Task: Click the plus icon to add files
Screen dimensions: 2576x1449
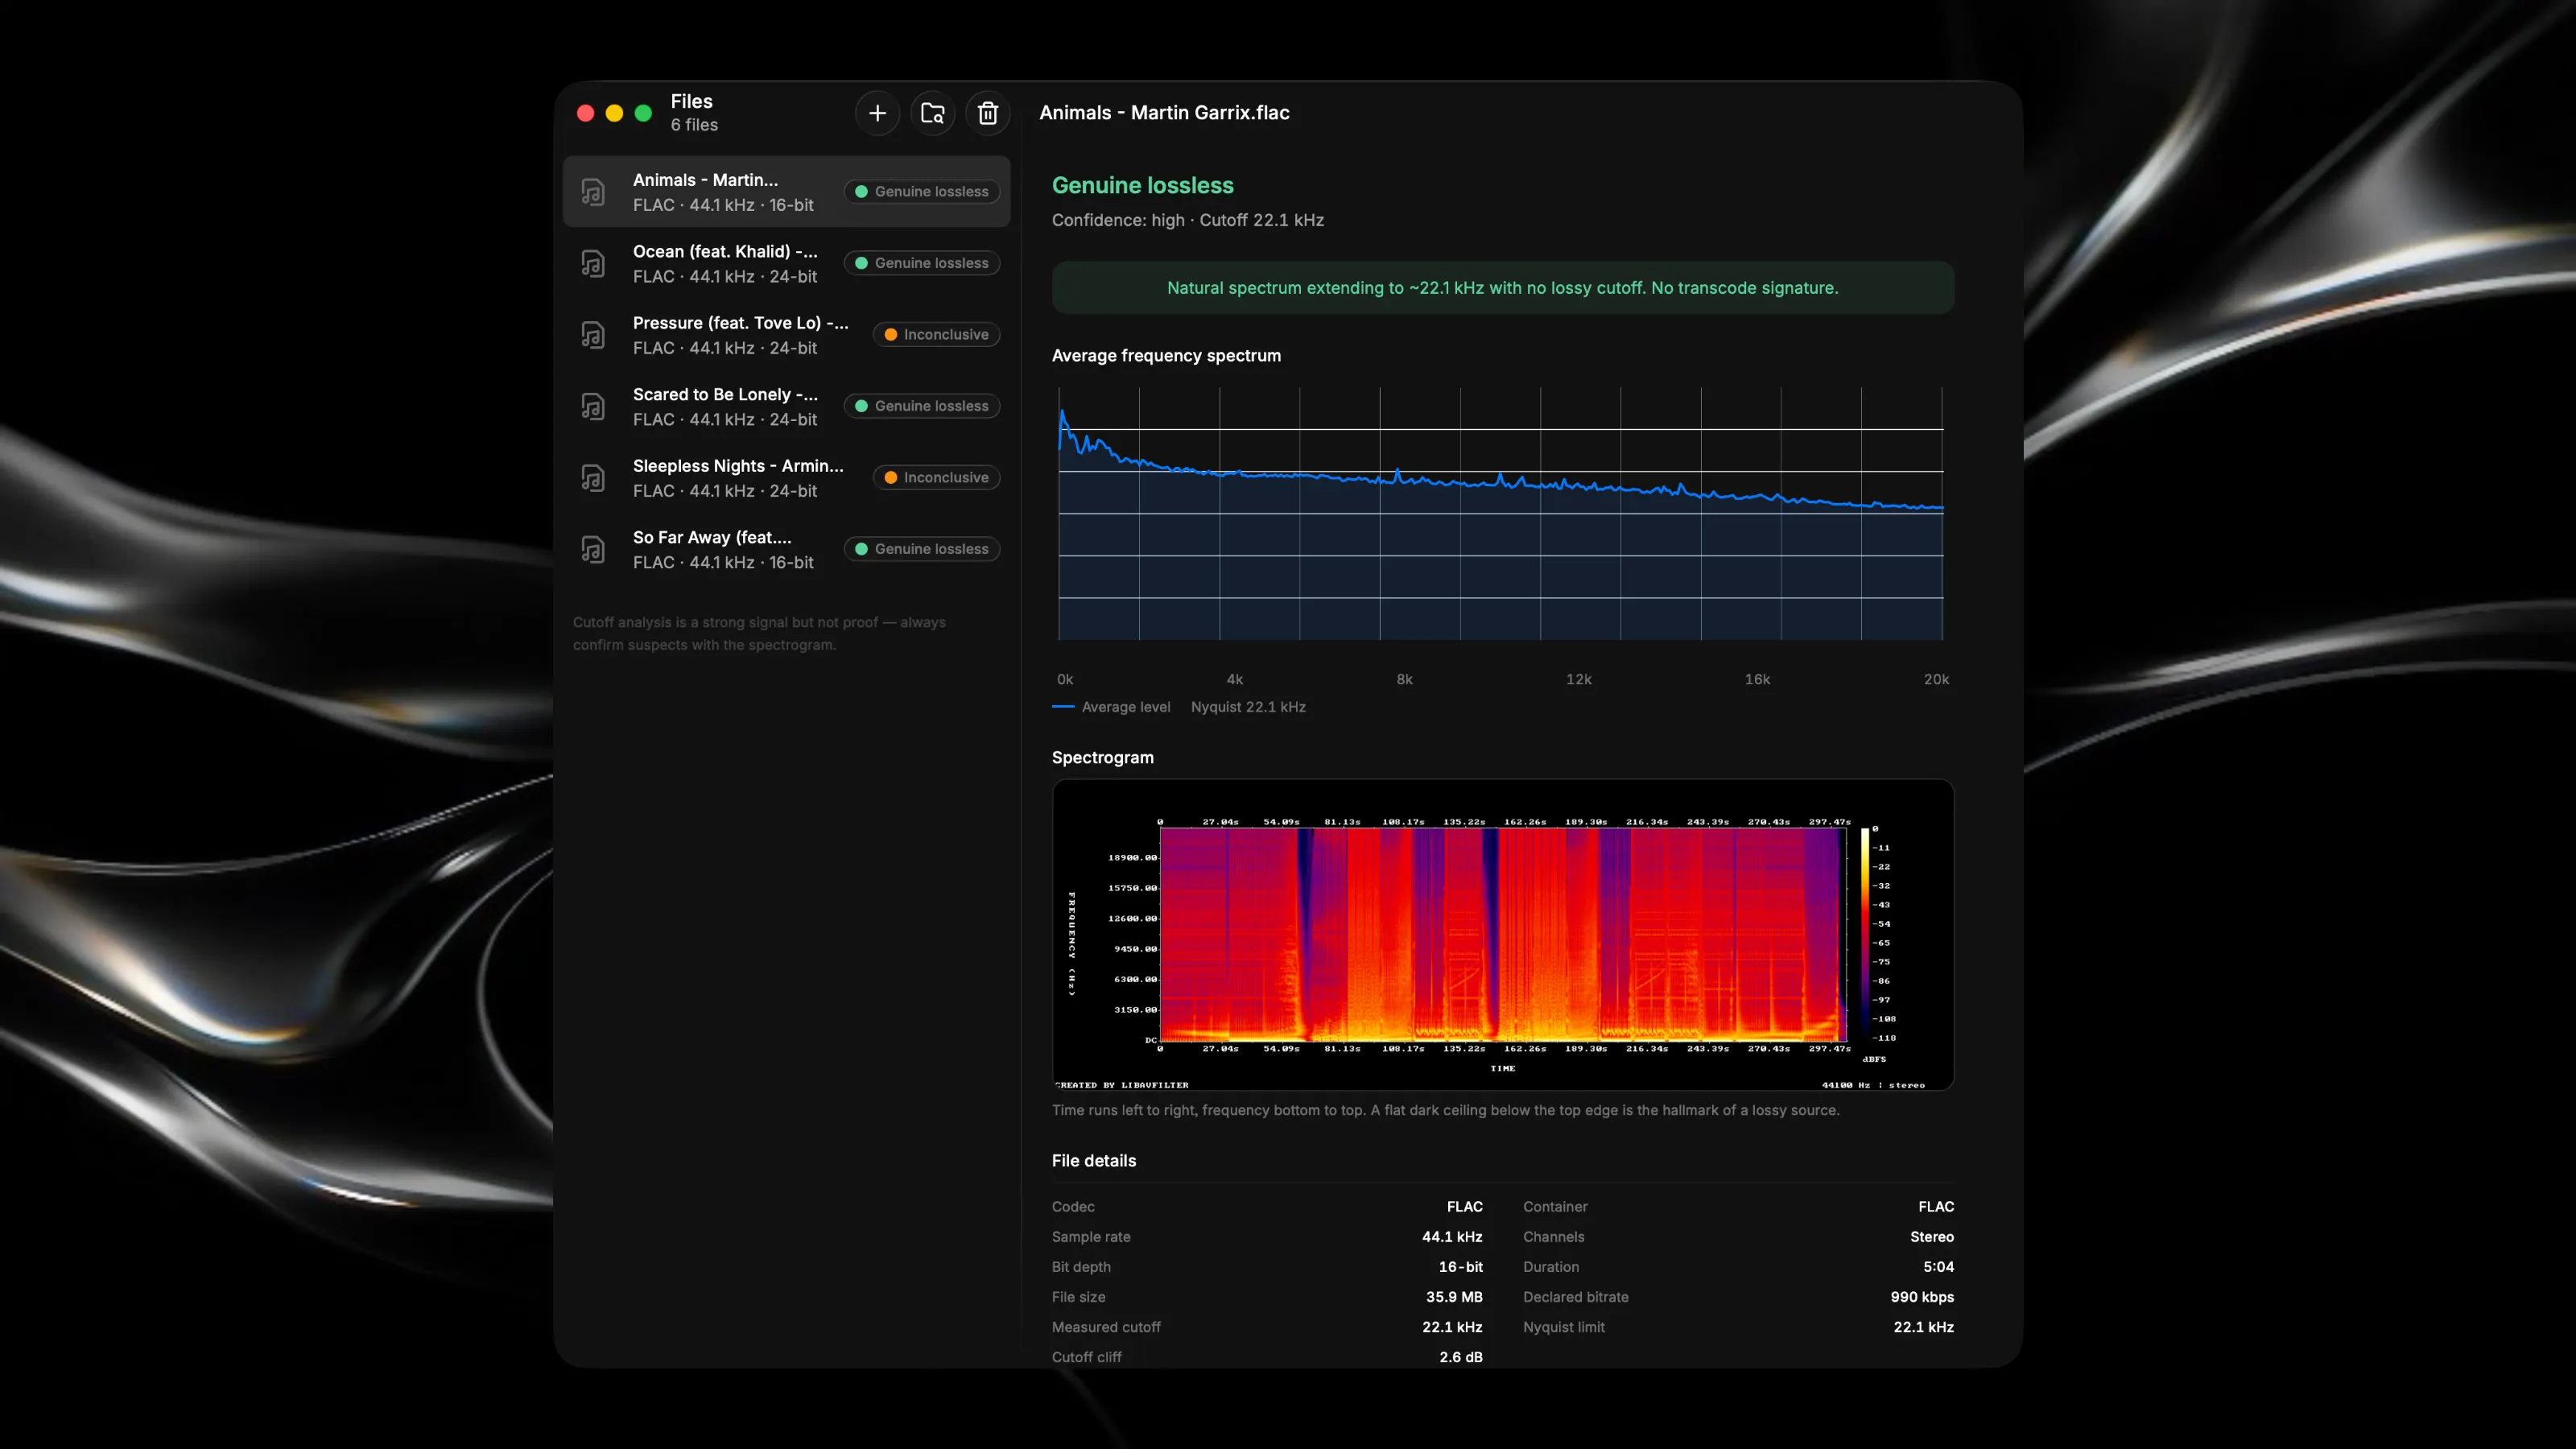Action: pos(877,113)
